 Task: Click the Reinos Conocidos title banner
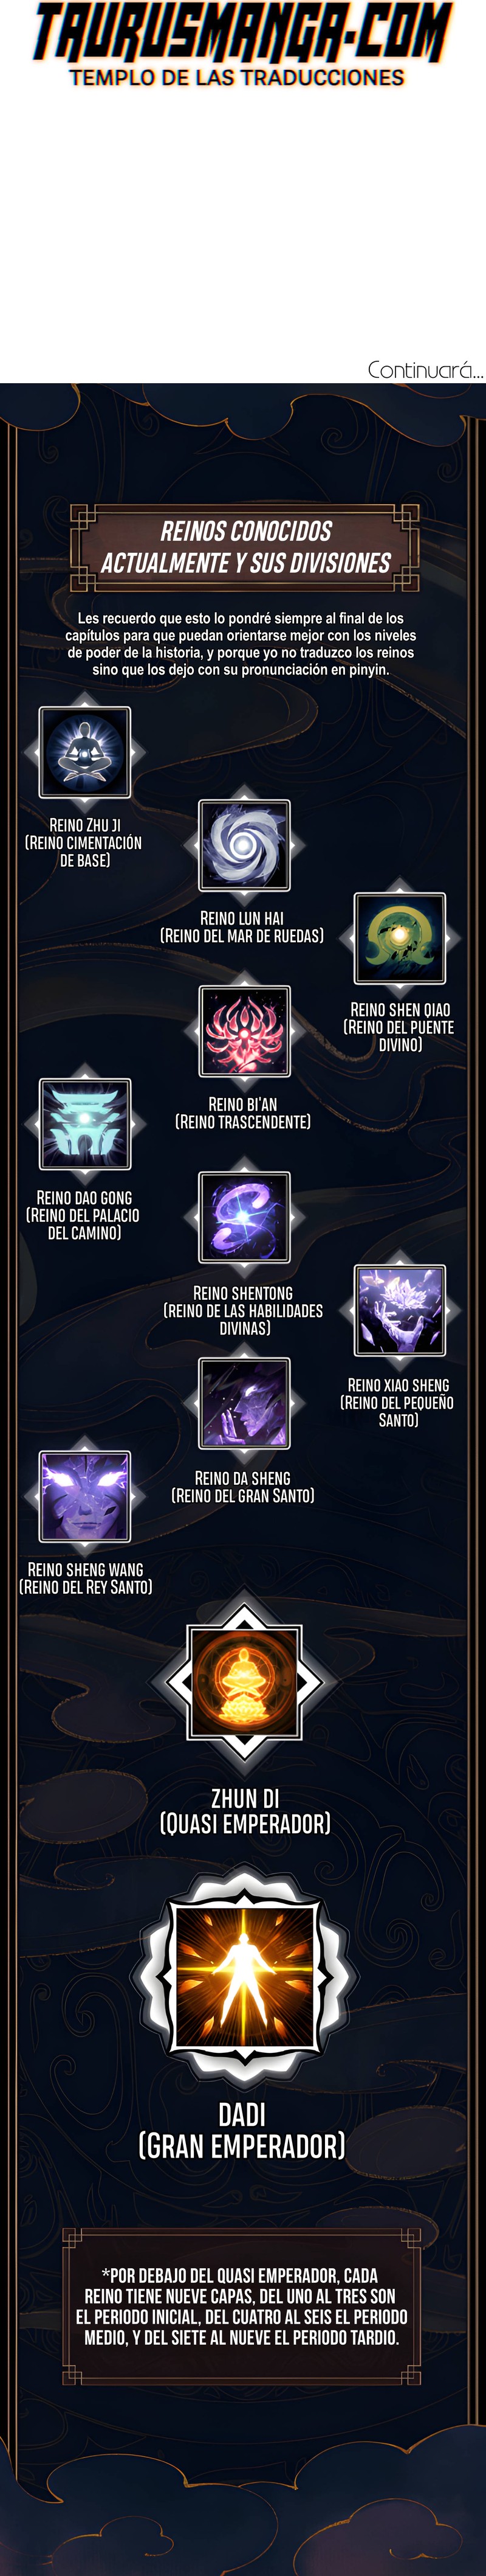click(x=244, y=547)
